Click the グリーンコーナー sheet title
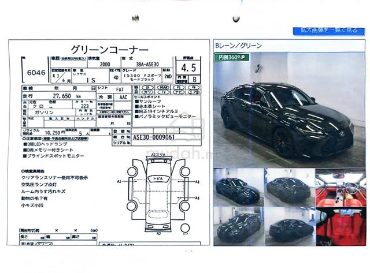Image resolution: width=370 pixels, height=273 pixels. click(x=109, y=50)
